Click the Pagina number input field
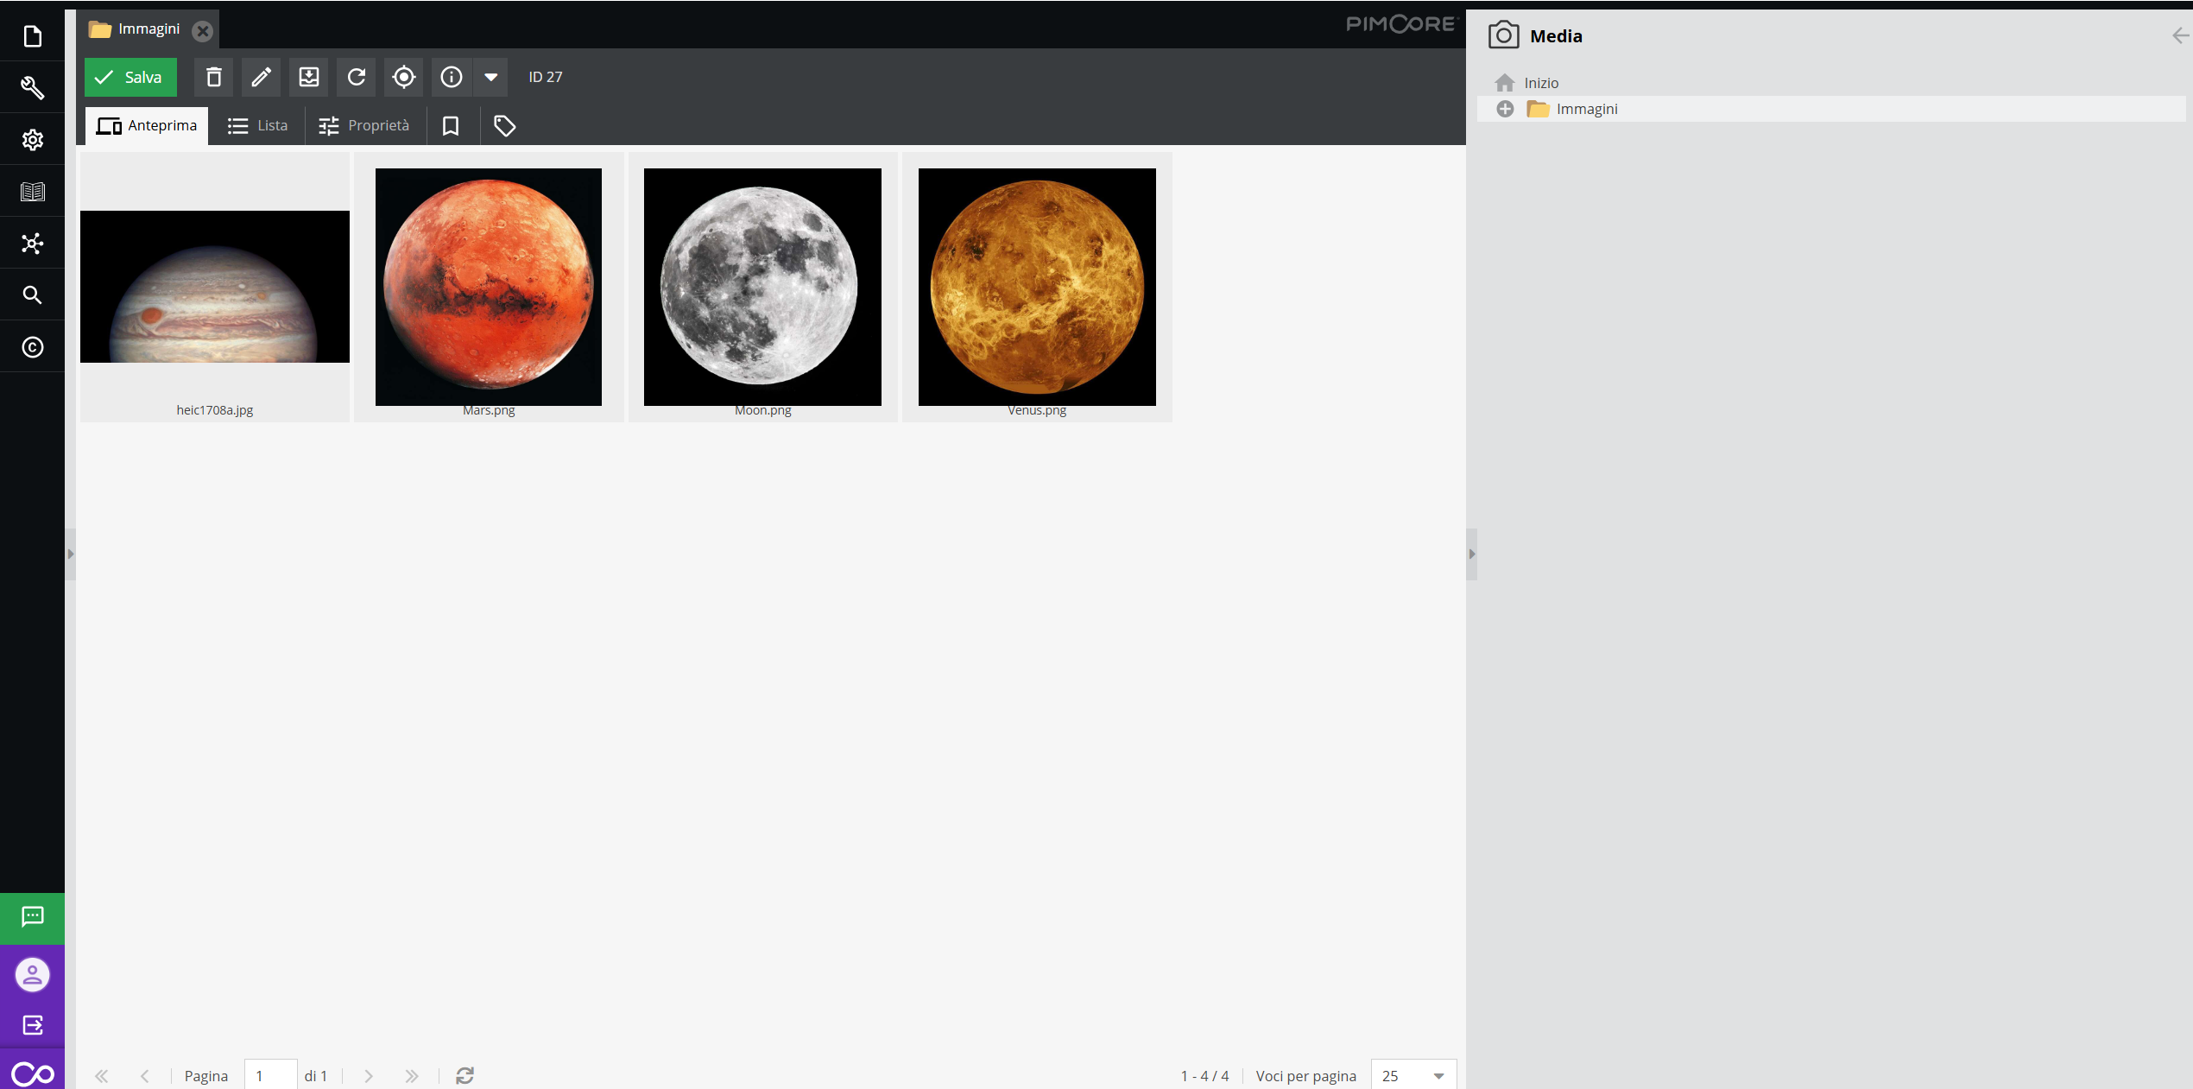The image size is (2193, 1089). [x=270, y=1076]
